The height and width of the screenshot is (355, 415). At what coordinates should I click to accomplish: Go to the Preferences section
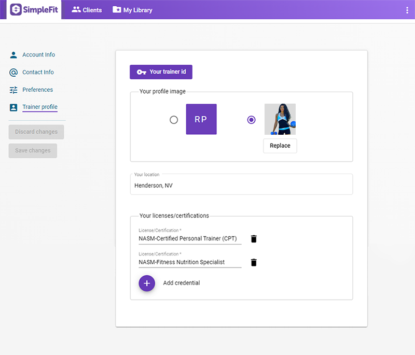[37, 90]
